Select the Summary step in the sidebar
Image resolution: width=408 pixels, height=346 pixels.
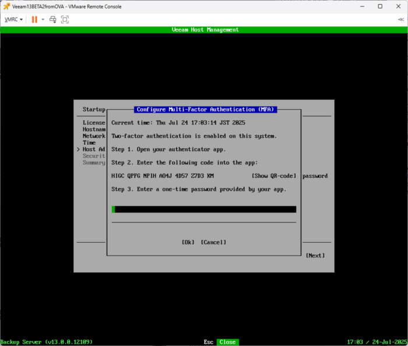point(94,163)
